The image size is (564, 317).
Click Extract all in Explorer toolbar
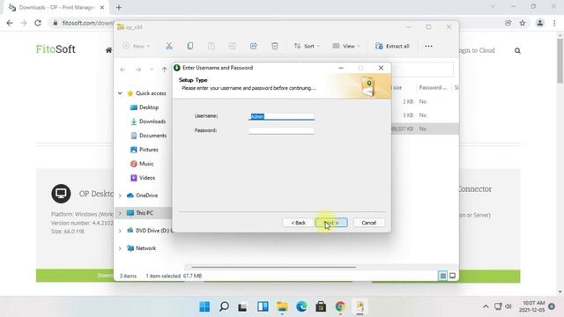pyautogui.click(x=392, y=46)
